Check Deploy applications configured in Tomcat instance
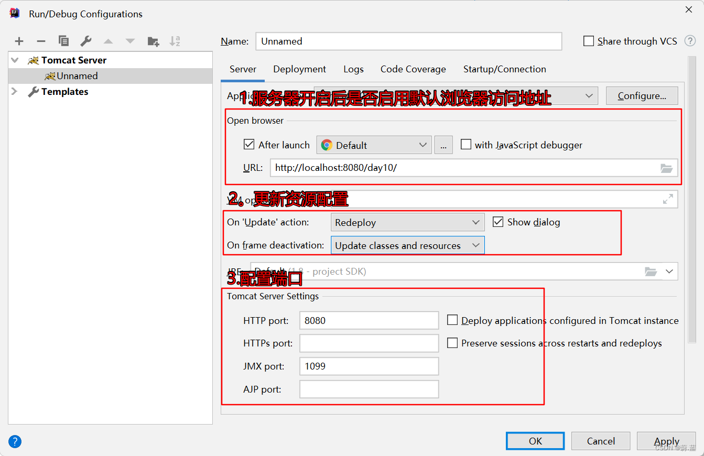Screen dimensions: 704x456 452,320
